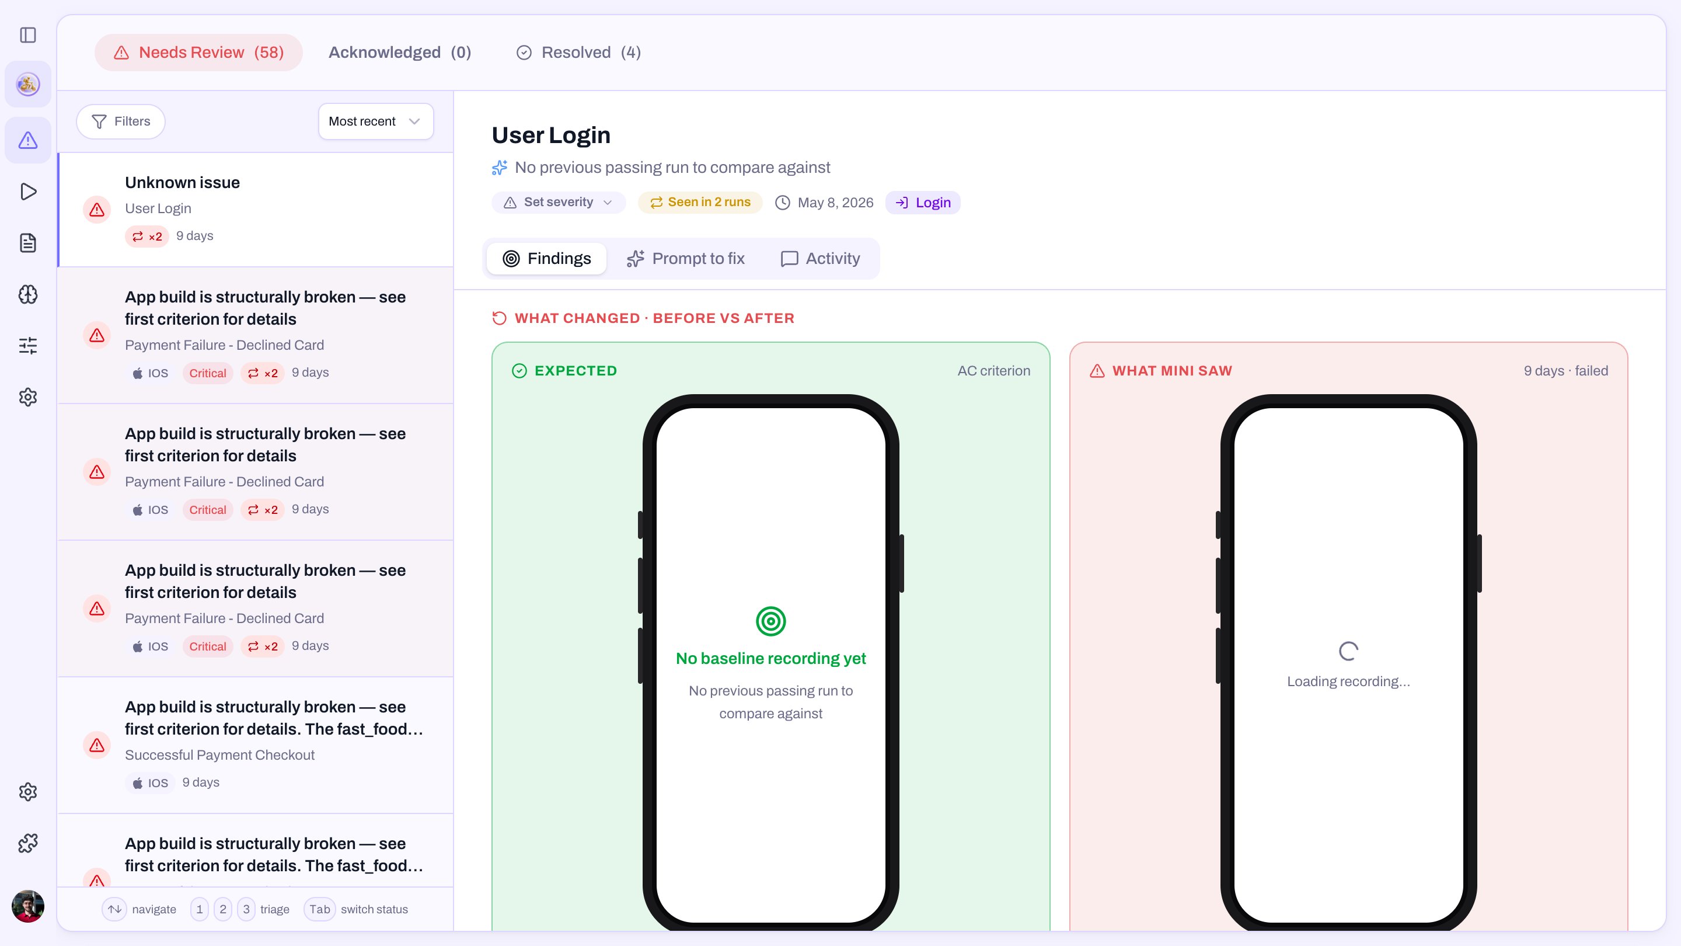Open the project avatar in sidebar

pyautogui.click(x=28, y=84)
